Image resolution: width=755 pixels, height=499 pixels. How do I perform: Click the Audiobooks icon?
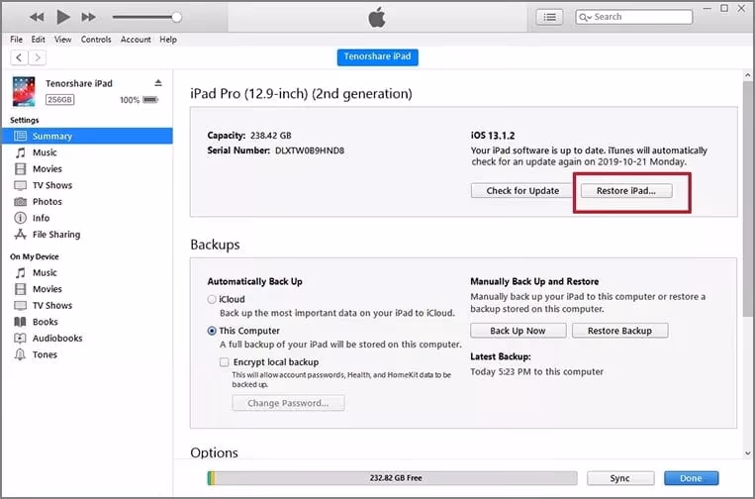[x=20, y=339]
